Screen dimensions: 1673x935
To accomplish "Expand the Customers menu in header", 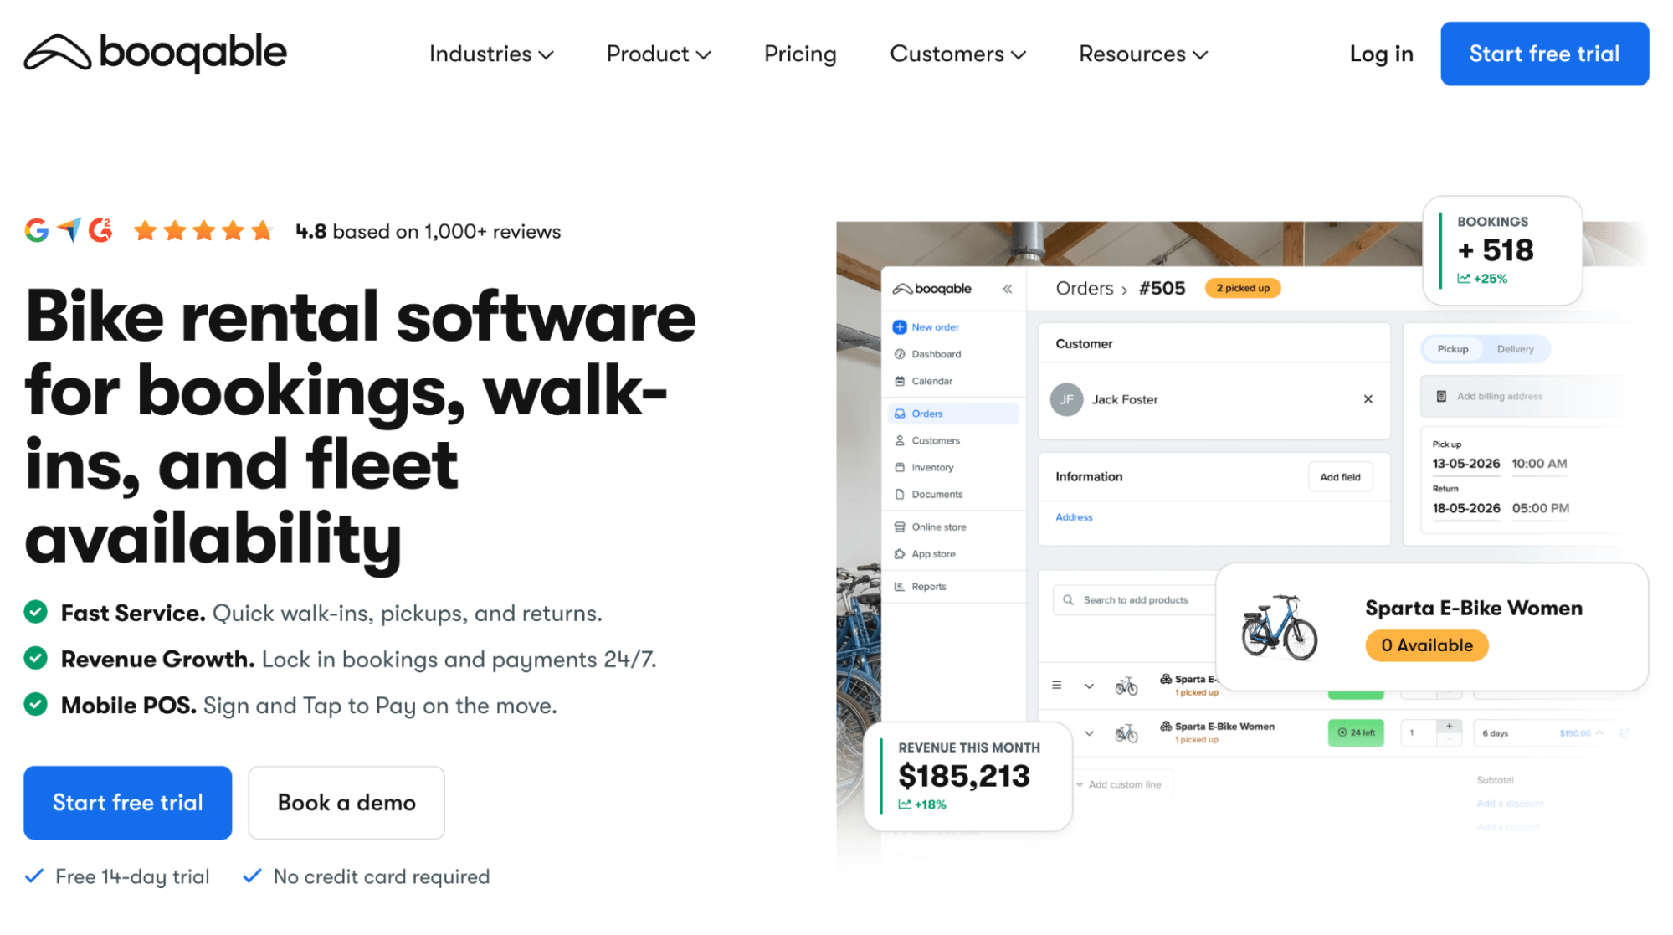I will pos(957,54).
